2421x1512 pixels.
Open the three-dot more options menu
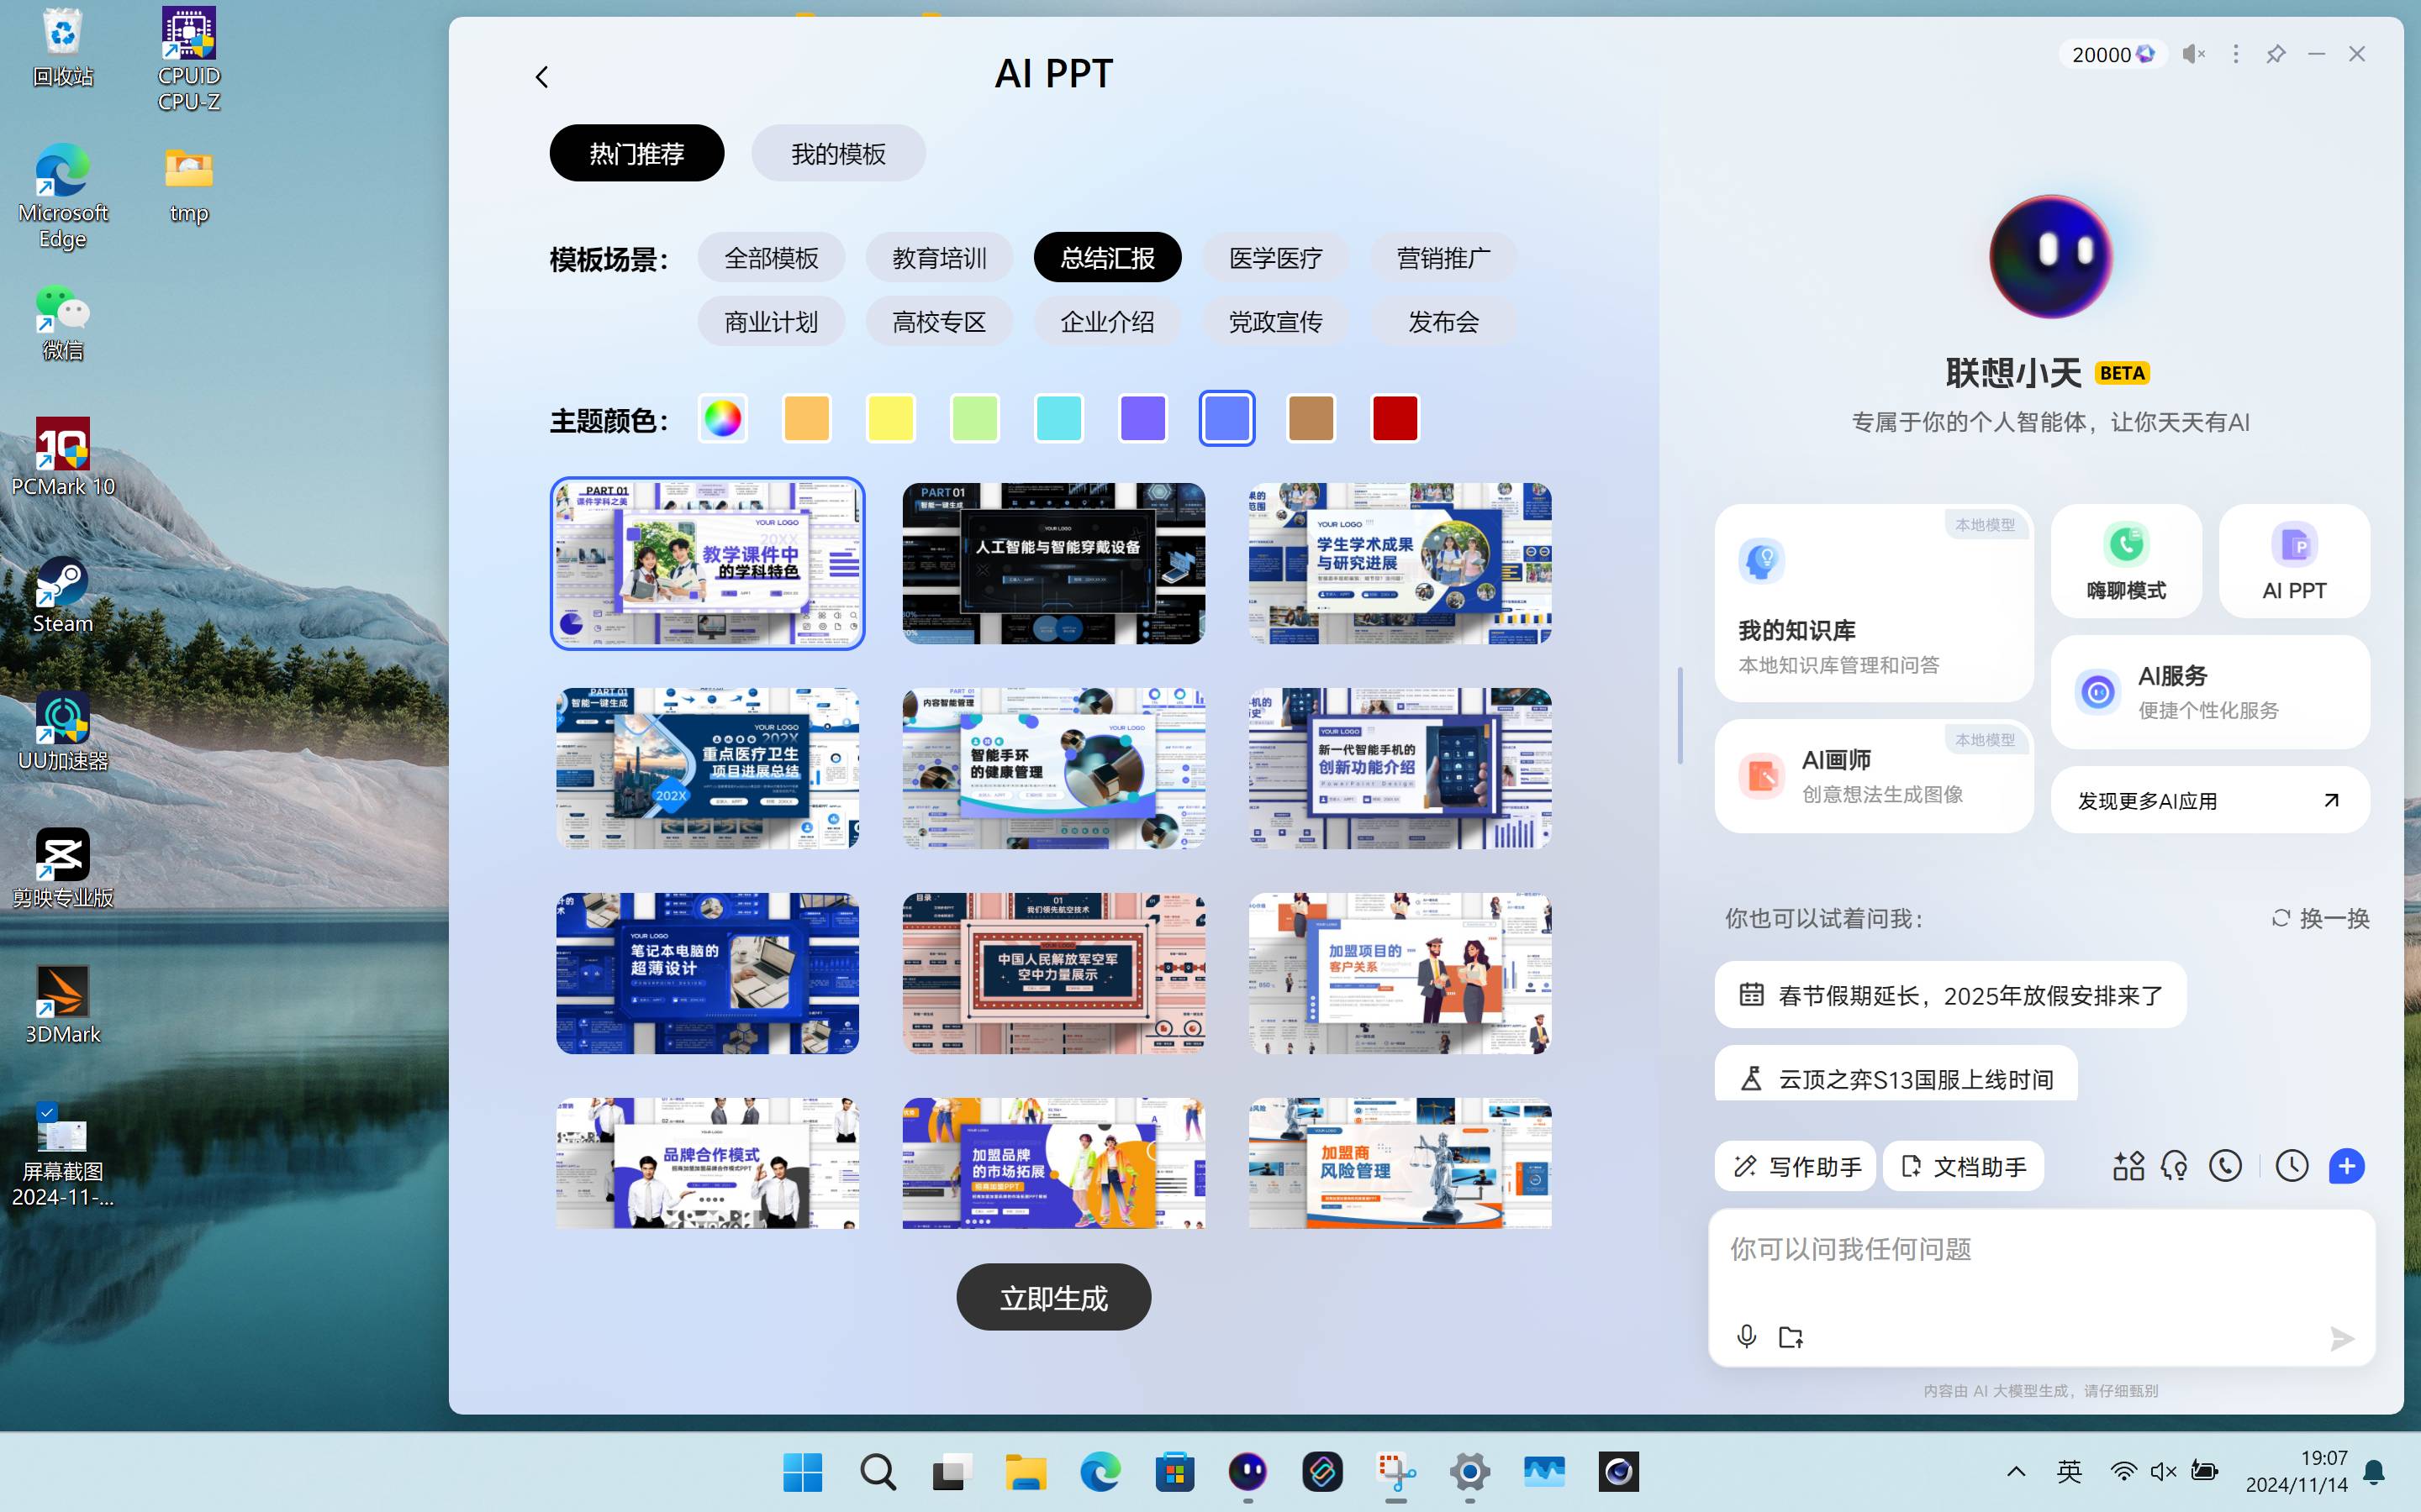[2236, 54]
